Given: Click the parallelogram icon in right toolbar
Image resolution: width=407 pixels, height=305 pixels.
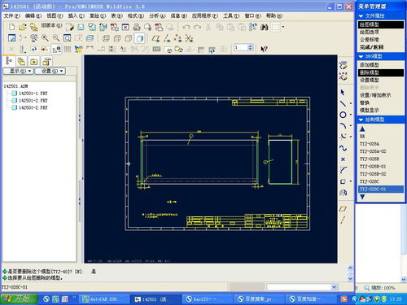Looking at the screenshot, I should (343, 209).
